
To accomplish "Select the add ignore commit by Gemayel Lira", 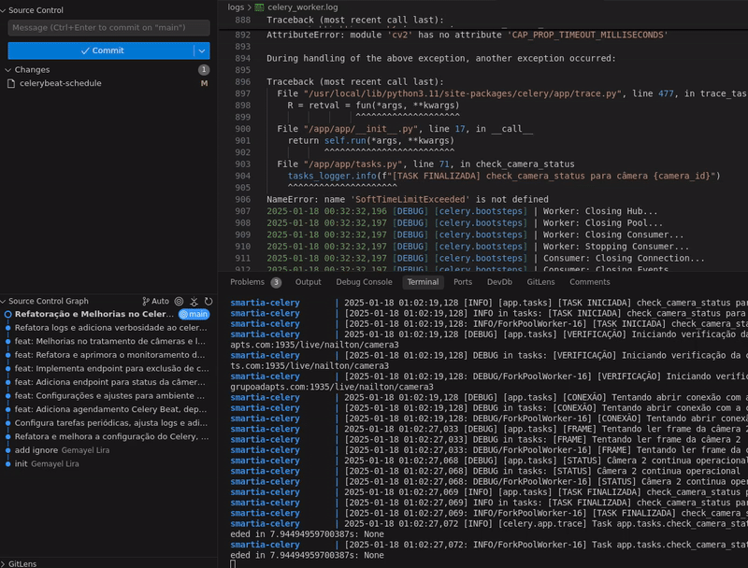I will coord(62,450).
